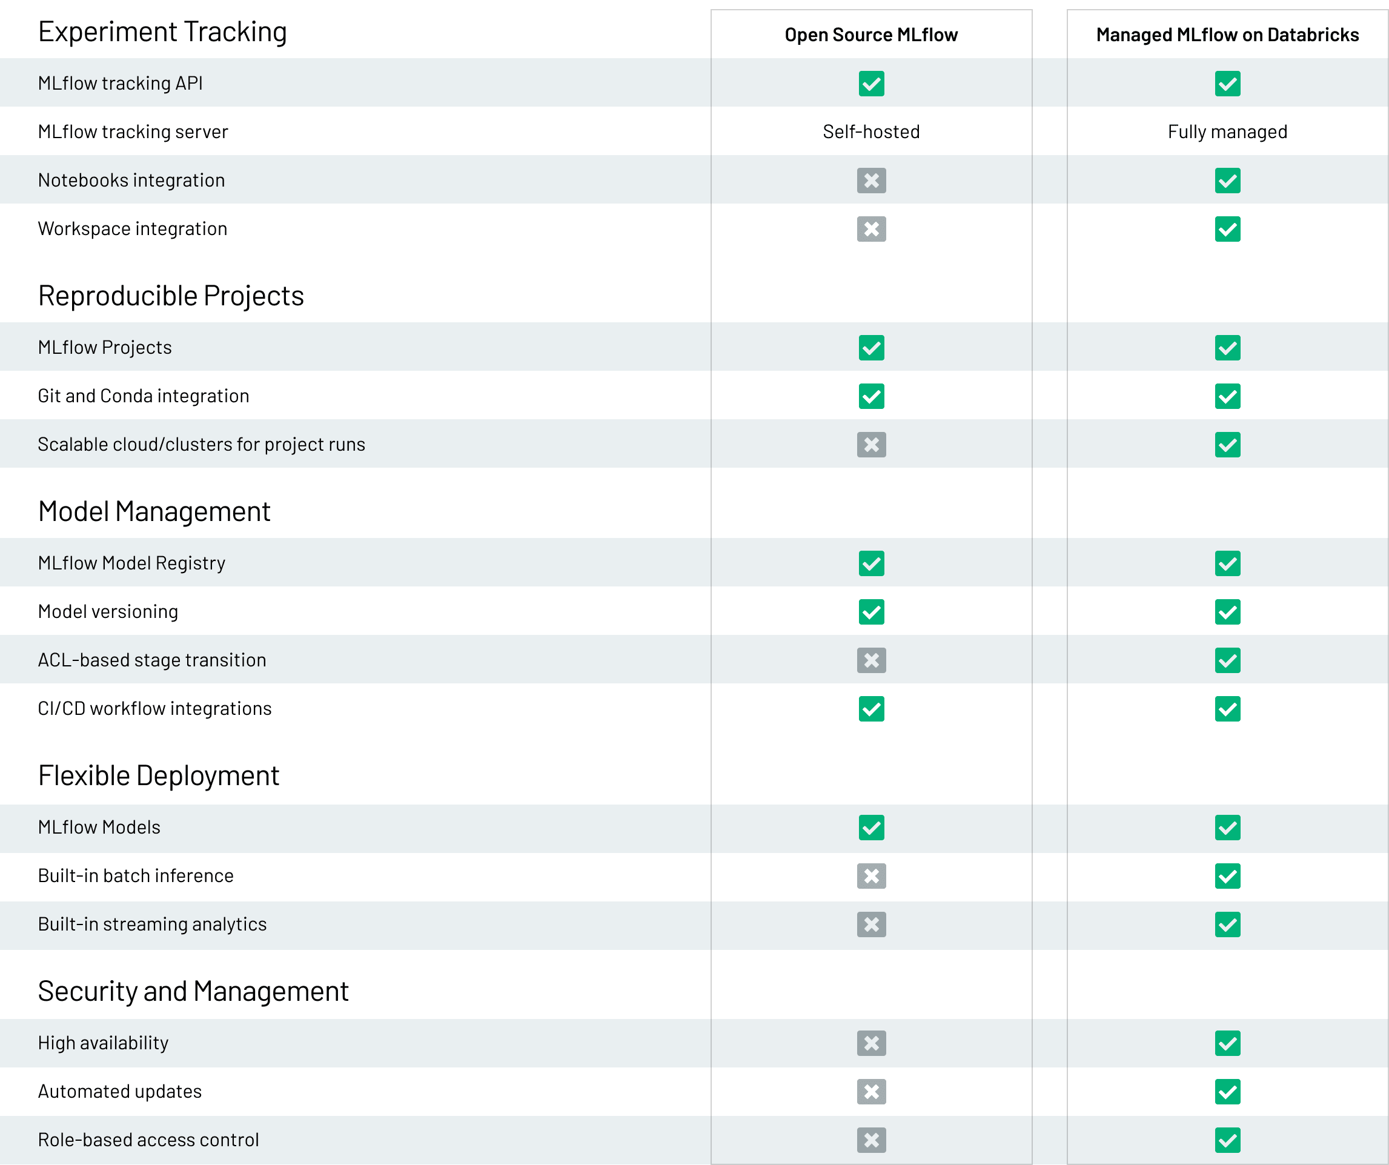This screenshot has height=1165, width=1389.
Task: Click the Managed Workspace integration checkmark
Action: coord(1227,229)
